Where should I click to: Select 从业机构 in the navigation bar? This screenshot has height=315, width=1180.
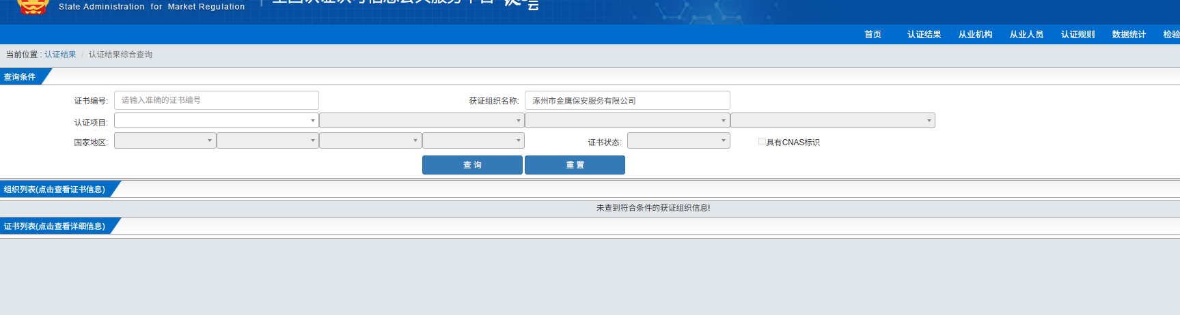coord(975,35)
